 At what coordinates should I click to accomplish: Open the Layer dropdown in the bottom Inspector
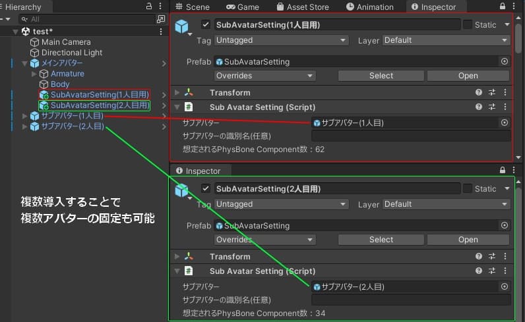tap(447, 204)
